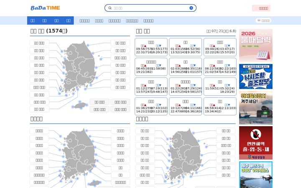This screenshot has height=188, width=301.
Task: Open the 낚시조황 출조정보 banner
Action: 256,76
